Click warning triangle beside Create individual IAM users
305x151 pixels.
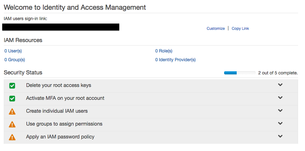pos(12,111)
